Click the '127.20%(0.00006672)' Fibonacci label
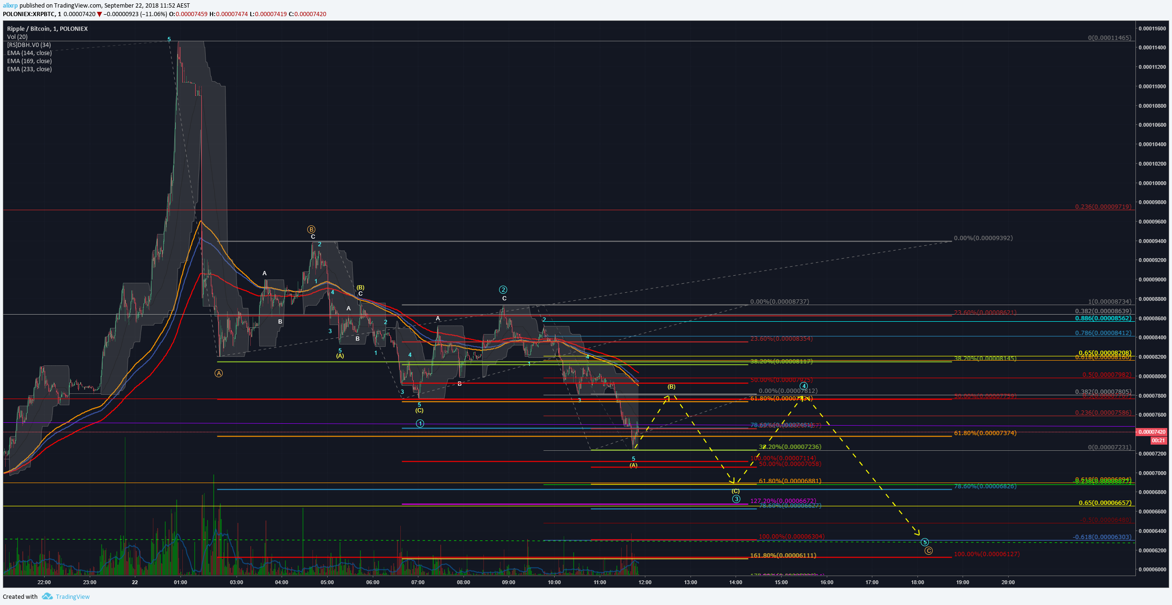Viewport: 1172px width, 605px height. point(783,501)
